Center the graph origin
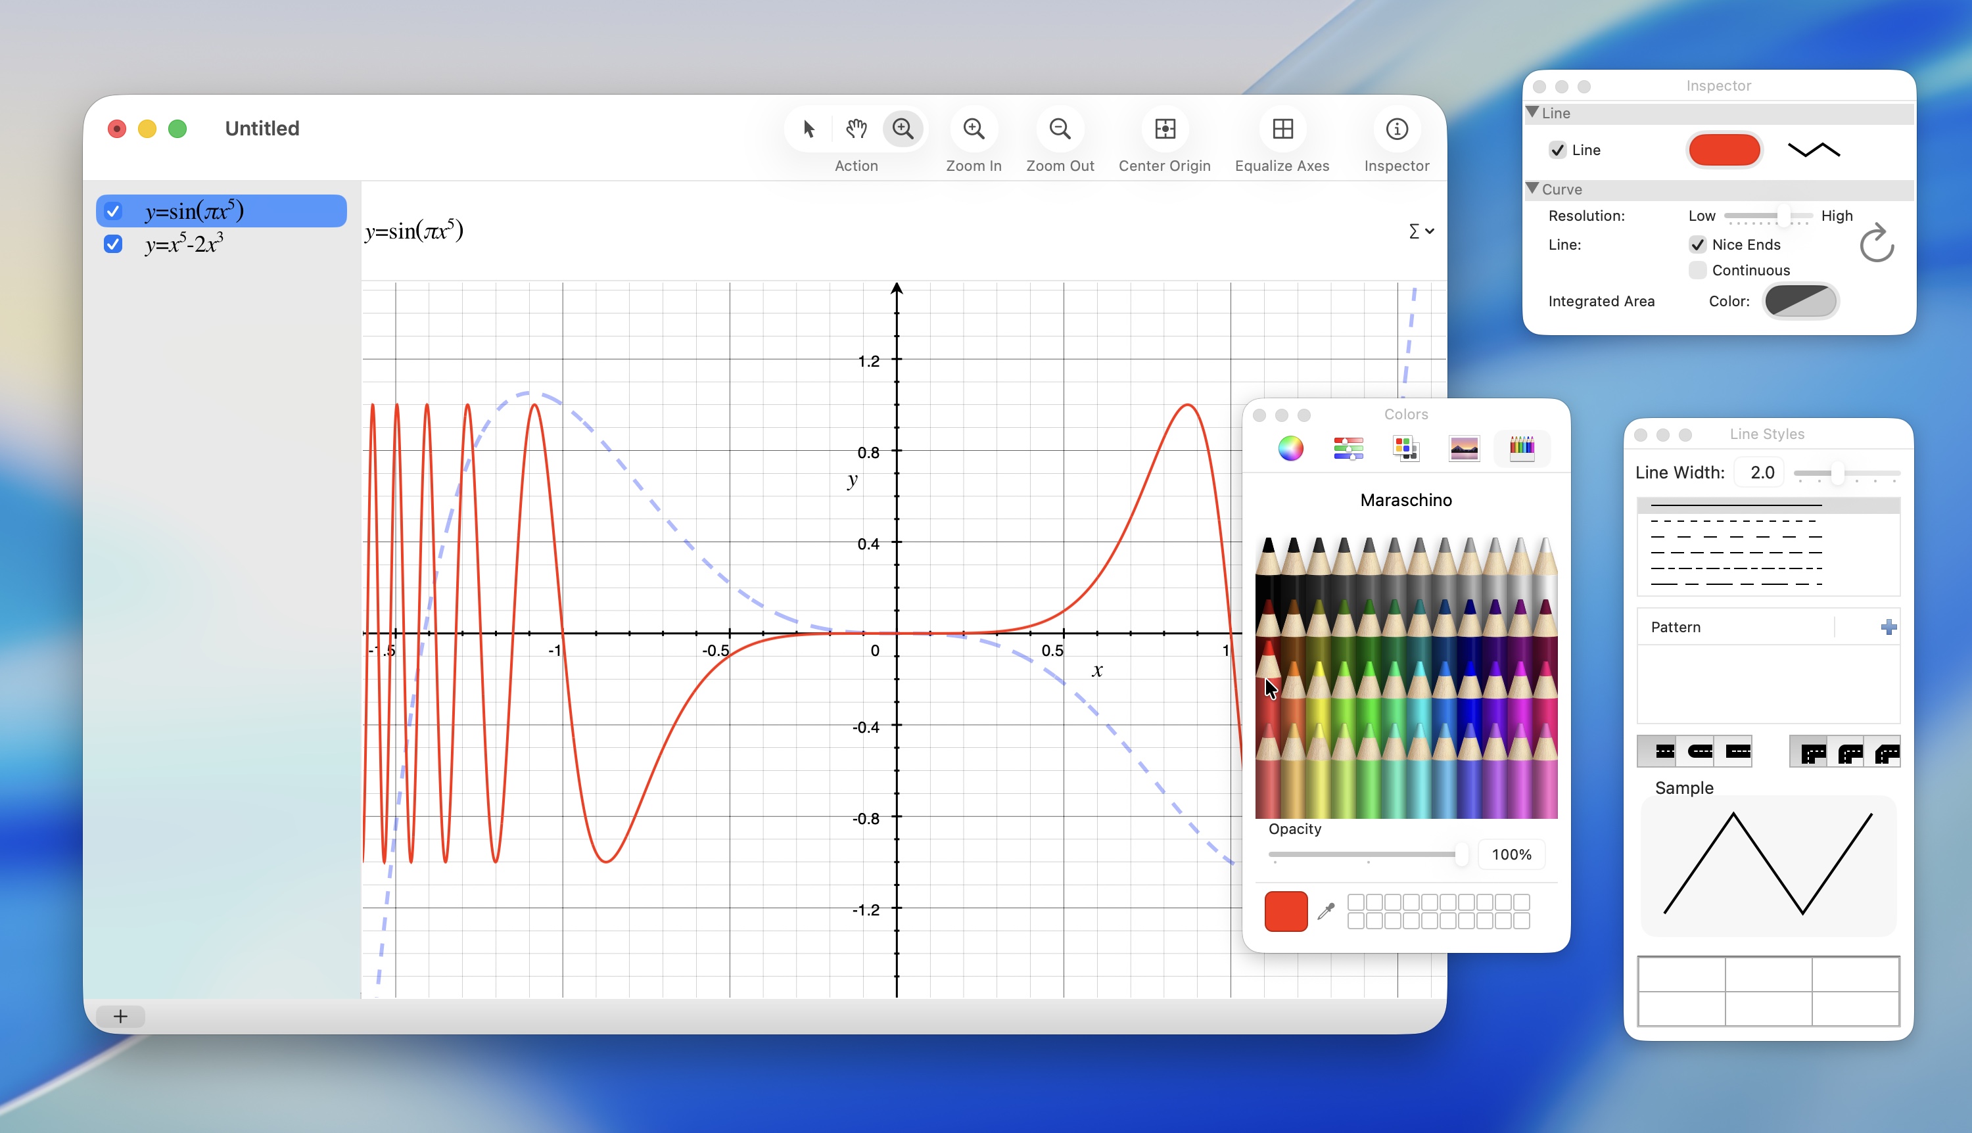Image resolution: width=1972 pixels, height=1133 pixels. (x=1164, y=128)
